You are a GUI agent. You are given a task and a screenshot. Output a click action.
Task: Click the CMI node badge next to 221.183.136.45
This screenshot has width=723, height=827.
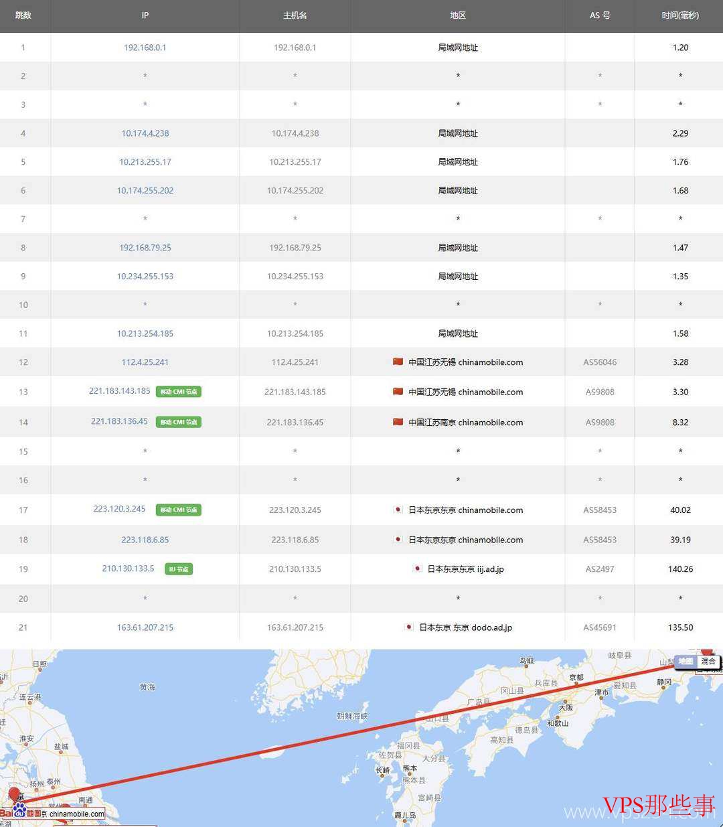179,422
